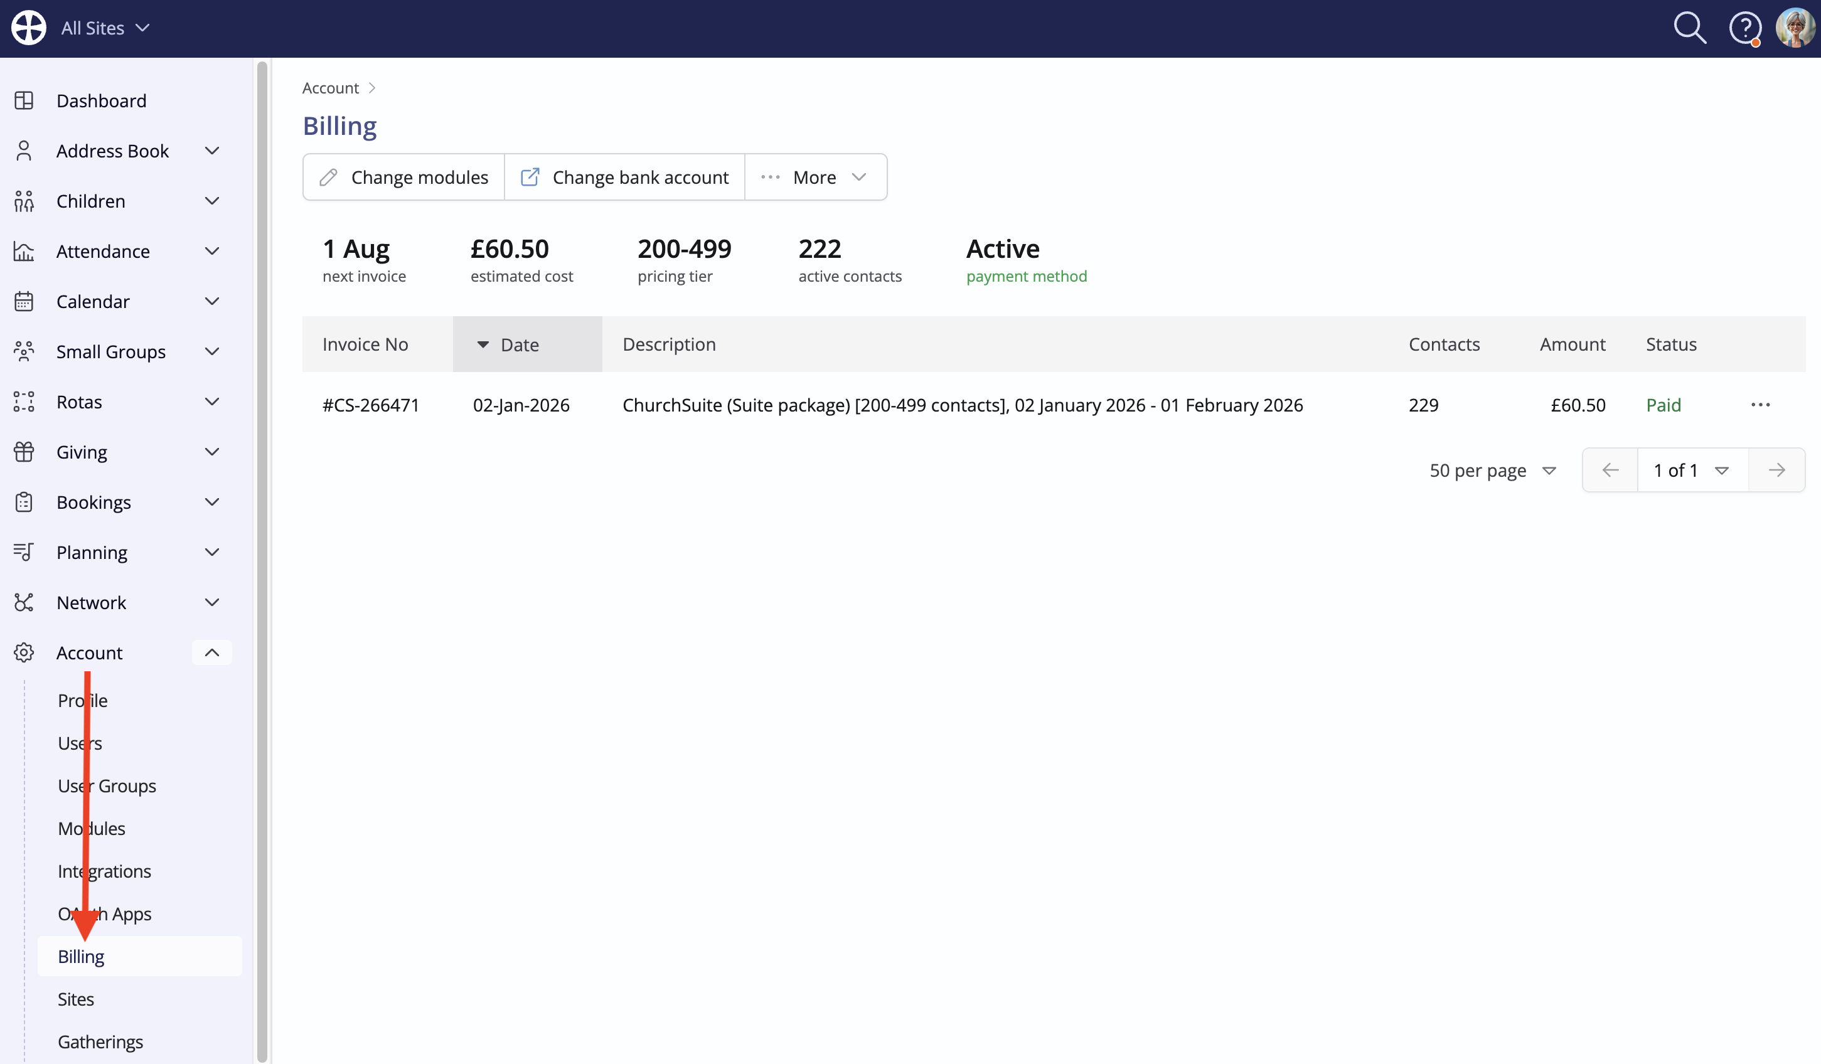Click the Rotas module icon
This screenshot has height=1064, width=1821.
tap(24, 402)
